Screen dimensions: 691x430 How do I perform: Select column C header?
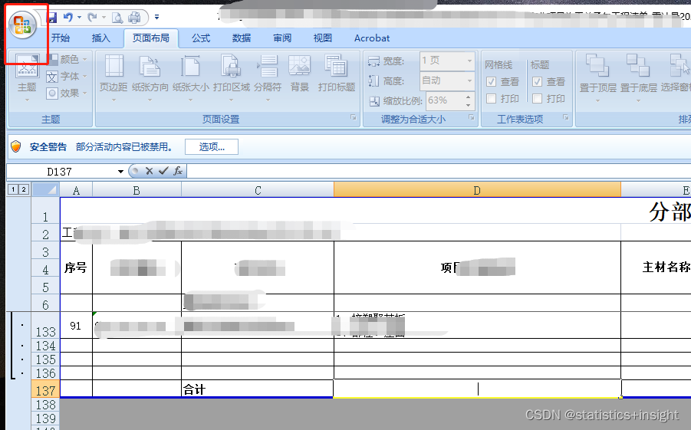[x=258, y=190]
